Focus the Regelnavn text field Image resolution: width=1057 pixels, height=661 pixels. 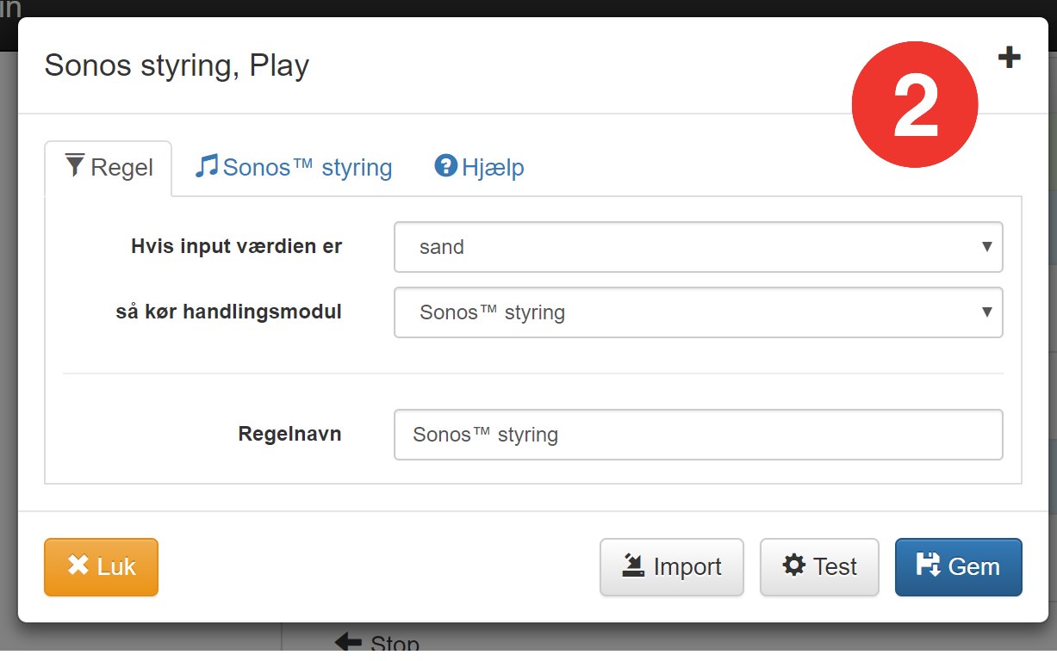[x=699, y=435]
